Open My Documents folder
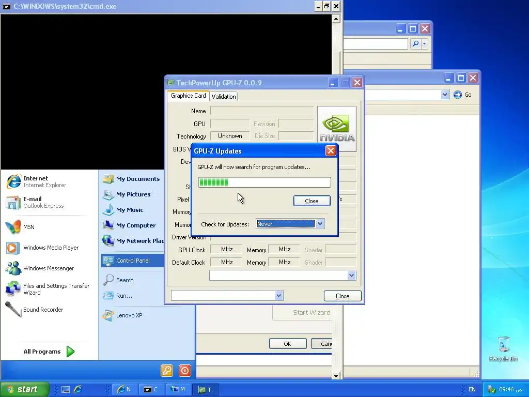Viewport: 529px width, 397px height. click(131, 178)
